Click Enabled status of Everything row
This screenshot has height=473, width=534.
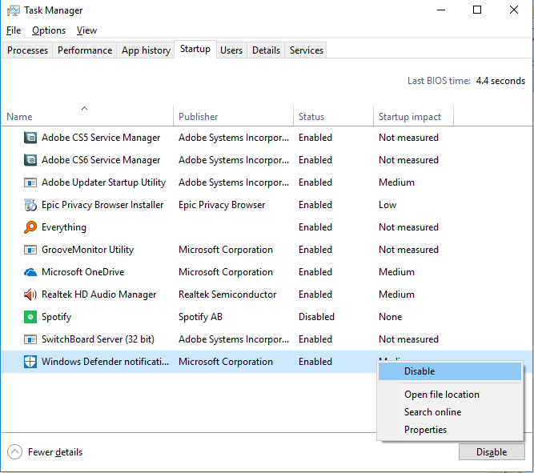coord(315,227)
